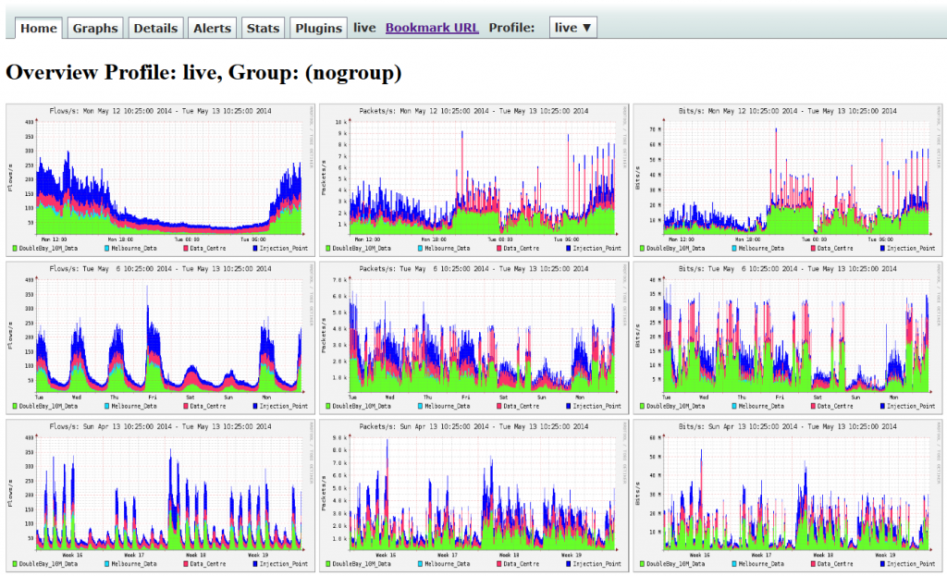Switch to the Graphs tab
This screenshot has height=576, width=947.
coord(95,28)
